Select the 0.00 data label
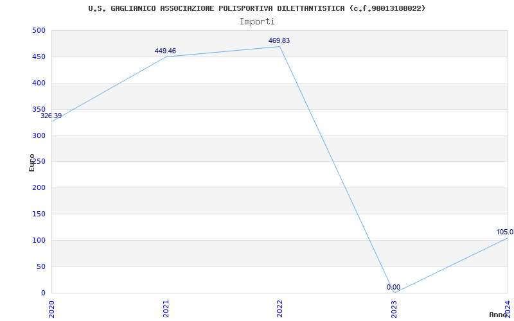 coord(393,287)
